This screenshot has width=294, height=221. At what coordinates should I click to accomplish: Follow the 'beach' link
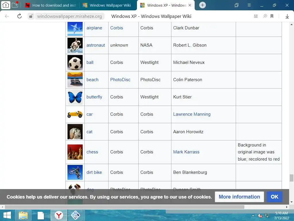tap(92, 80)
